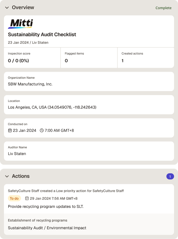This screenshot has width=178, height=239.
Task: Click the clock icon beside 7:00 AM
Action: 42,130
